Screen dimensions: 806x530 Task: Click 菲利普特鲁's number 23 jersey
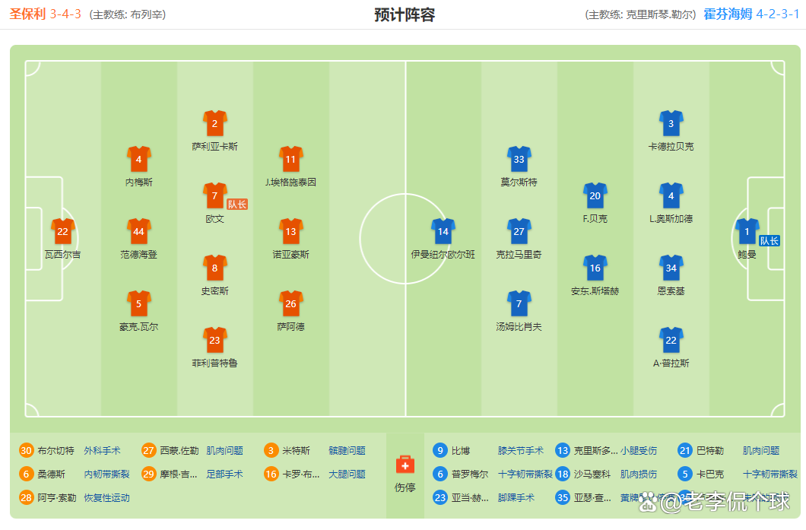[214, 340]
